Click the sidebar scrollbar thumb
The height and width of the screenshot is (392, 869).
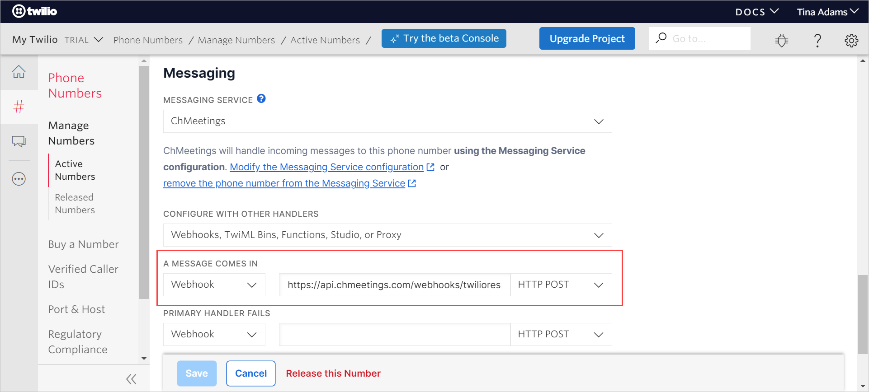(x=144, y=182)
